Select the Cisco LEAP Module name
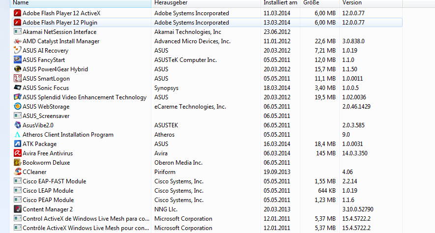 (x=48, y=191)
